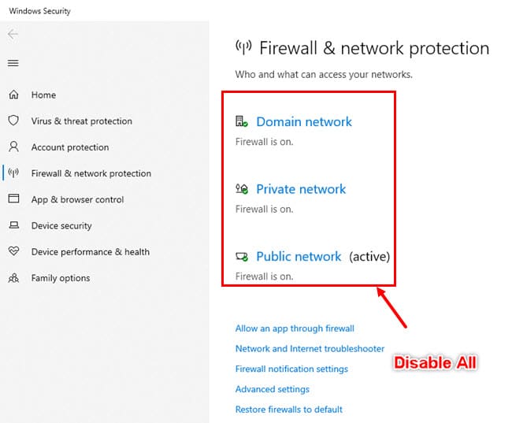
Task: Click Allow an app through firewall
Action: (x=295, y=328)
